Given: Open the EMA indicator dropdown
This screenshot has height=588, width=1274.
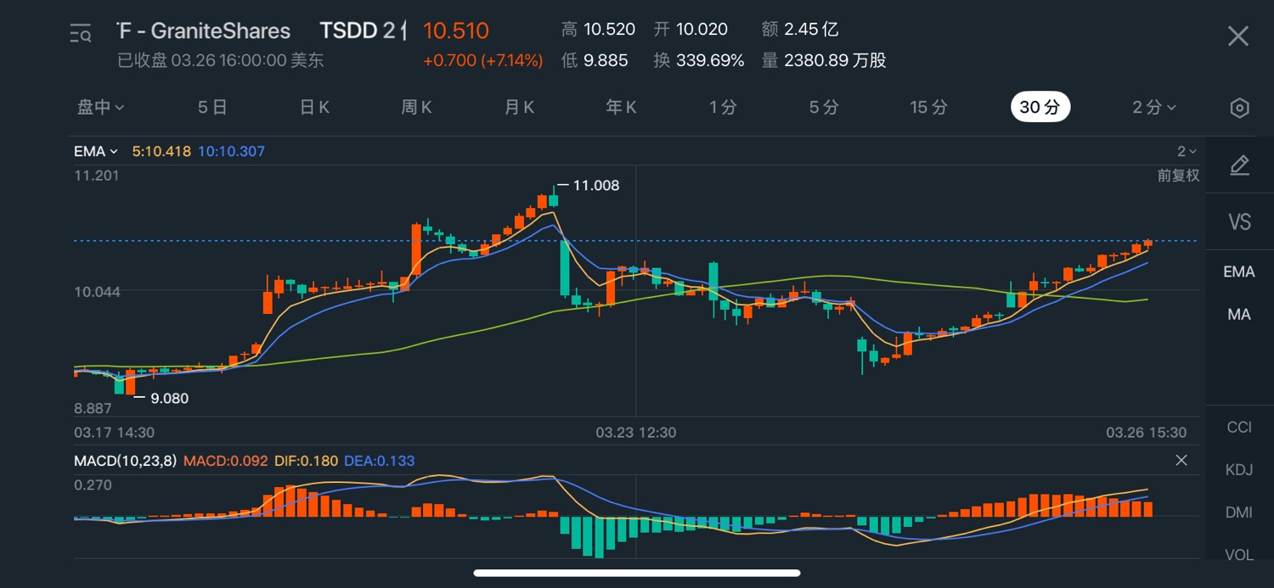Looking at the screenshot, I should tap(95, 152).
